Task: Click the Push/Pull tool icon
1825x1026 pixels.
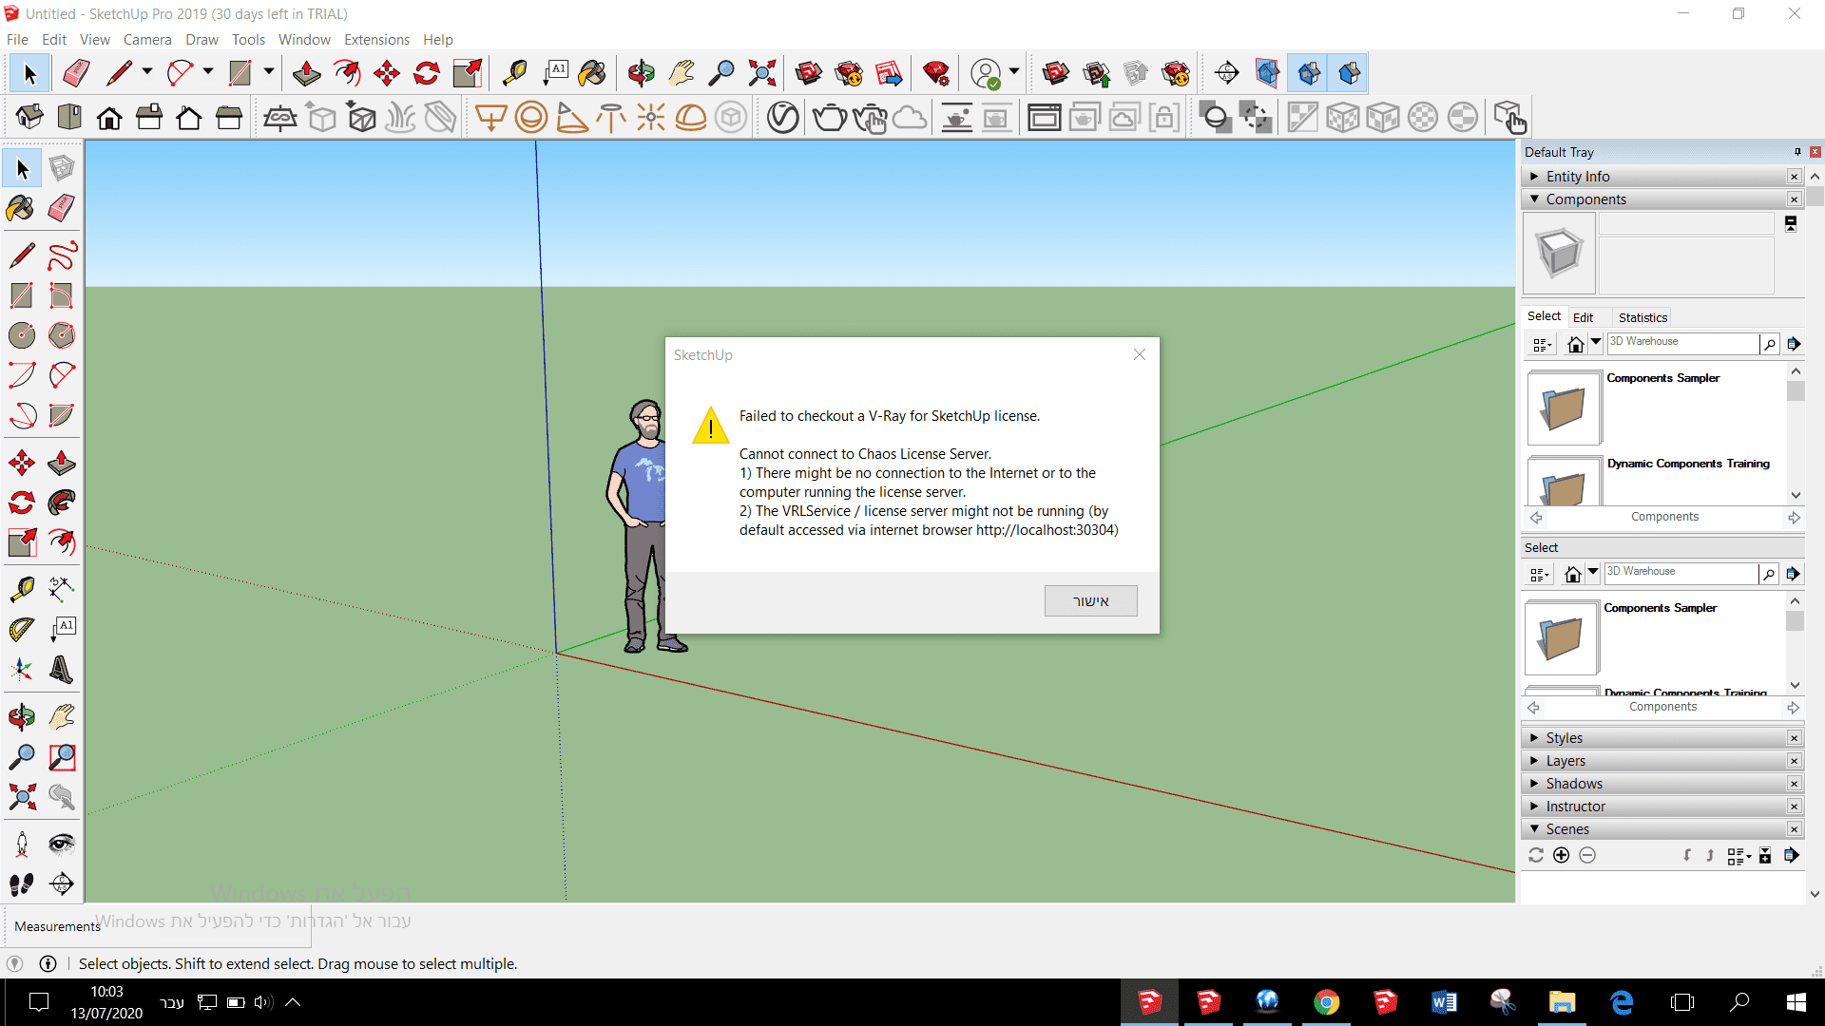Action: (62, 463)
